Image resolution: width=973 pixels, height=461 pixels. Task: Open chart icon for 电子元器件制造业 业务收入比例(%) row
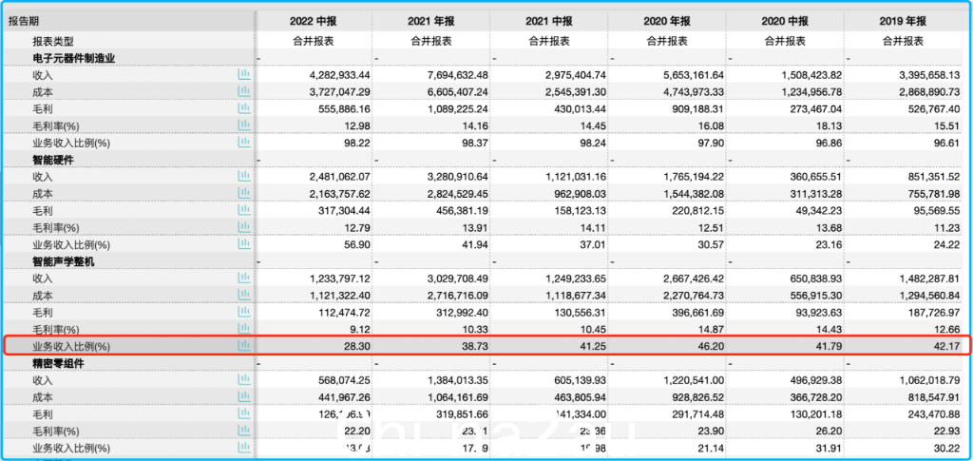tap(244, 142)
